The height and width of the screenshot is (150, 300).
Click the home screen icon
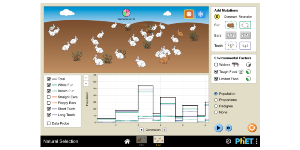127,141
